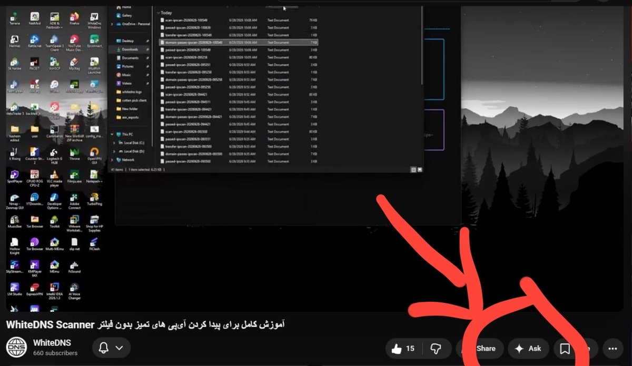Dislike the video with thumbs-down icon
This screenshot has width=632, height=366.
(436, 348)
